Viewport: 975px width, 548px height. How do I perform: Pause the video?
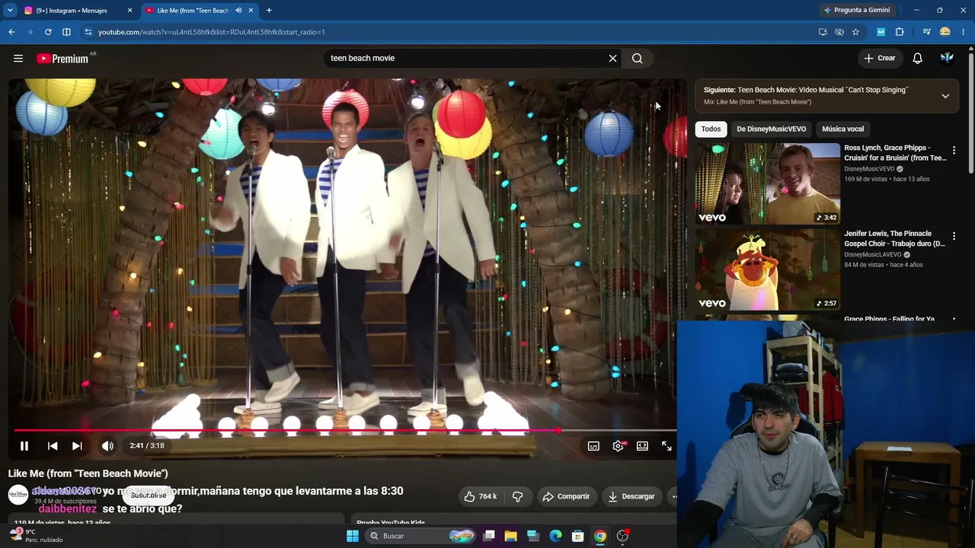tap(24, 446)
